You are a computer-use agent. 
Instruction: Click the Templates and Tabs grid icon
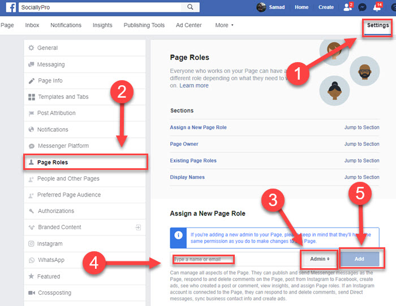pyautogui.click(x=32, y=97)
